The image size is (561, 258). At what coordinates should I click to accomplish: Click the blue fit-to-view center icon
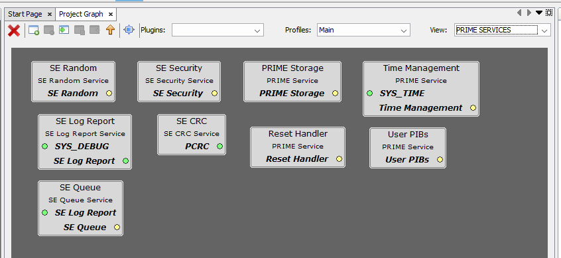point(129,30)
